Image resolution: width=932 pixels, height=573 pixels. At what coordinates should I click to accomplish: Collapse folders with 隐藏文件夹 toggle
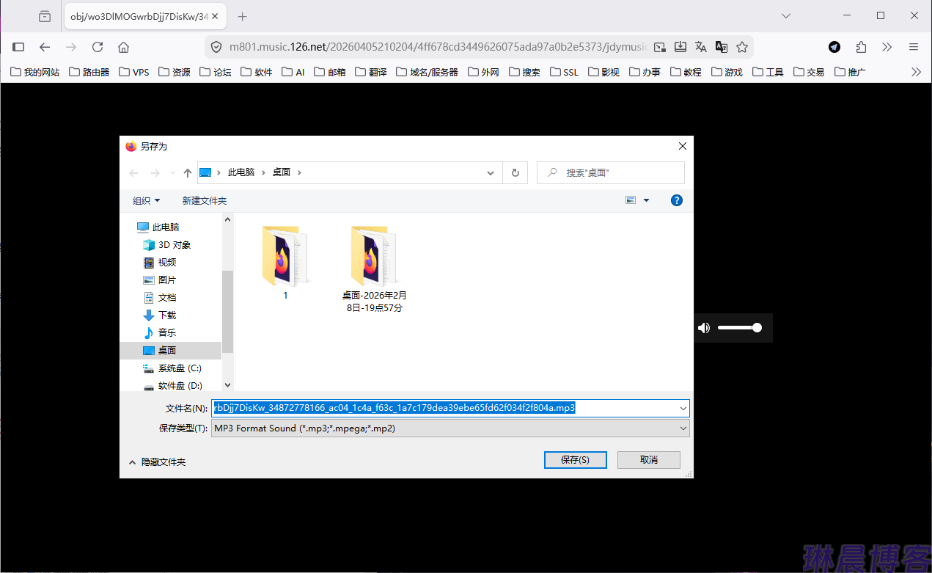(157, 462)
